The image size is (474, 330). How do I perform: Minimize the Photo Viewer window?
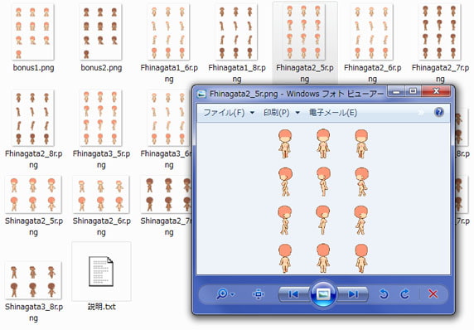pyautogui.click(x=396, y=91)
